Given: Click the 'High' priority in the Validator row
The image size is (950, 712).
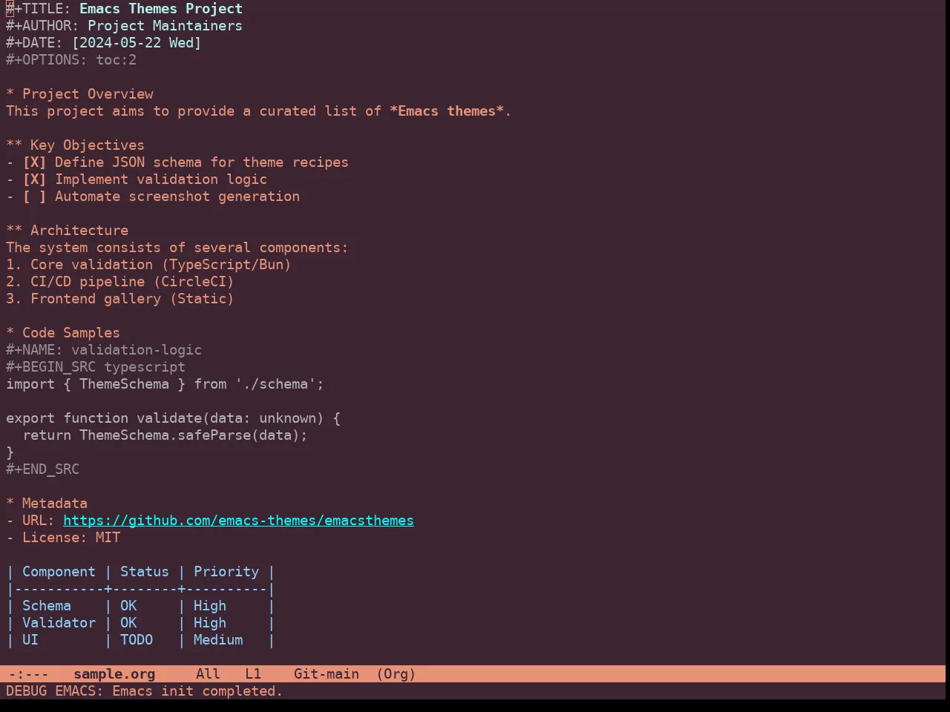Looking at the screenshot, I should click(x=210, y=623).
